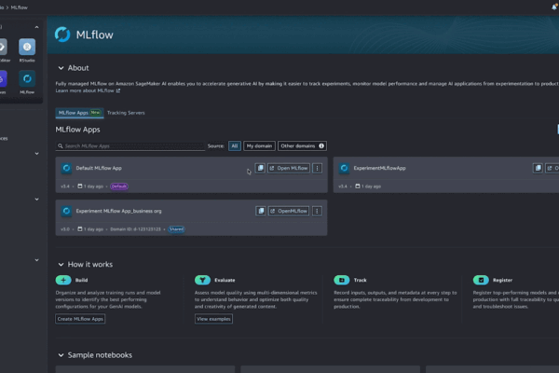
Task: Open Learn more about MLflow link
Action: coord(88,90)
